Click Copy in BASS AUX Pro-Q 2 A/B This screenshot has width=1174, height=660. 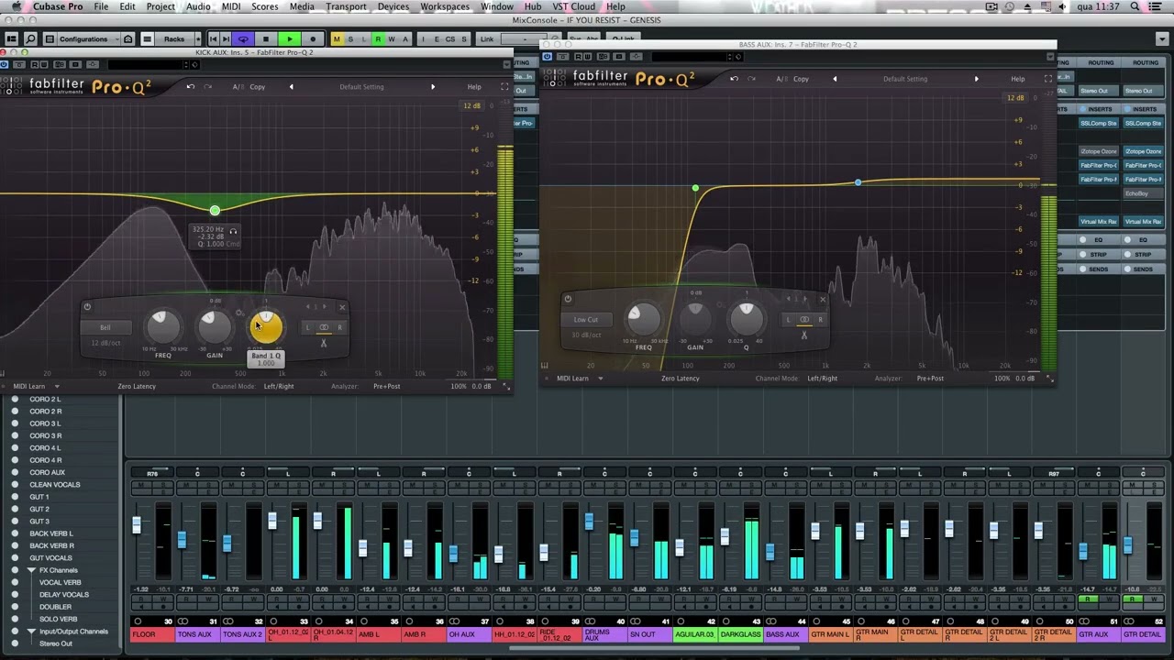[801, 79]
